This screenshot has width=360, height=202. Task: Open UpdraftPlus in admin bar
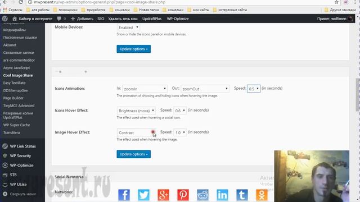152,19
